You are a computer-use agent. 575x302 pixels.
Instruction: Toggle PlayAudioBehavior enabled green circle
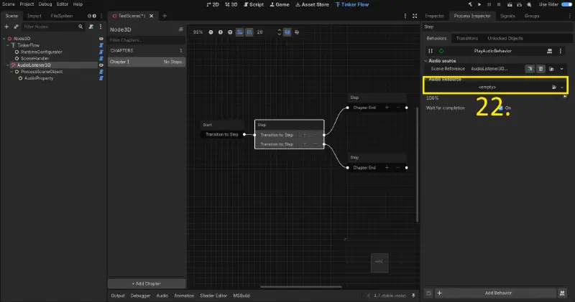441,51
